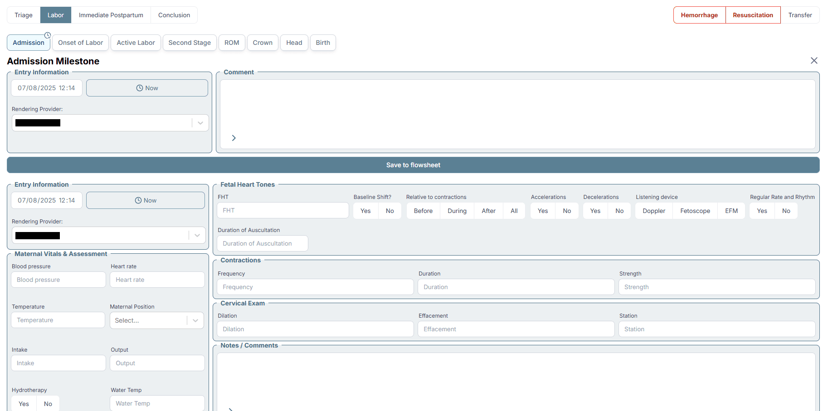Viewport: 823px width, 411px height.
Task: Click the small clock badge on the Admission tab
Action: click(x=48, y=34)
